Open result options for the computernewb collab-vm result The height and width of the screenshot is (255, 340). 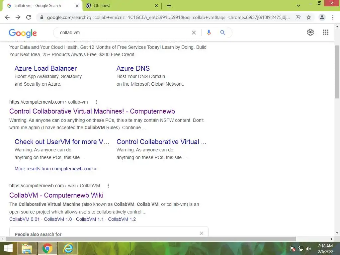point(96,102)
